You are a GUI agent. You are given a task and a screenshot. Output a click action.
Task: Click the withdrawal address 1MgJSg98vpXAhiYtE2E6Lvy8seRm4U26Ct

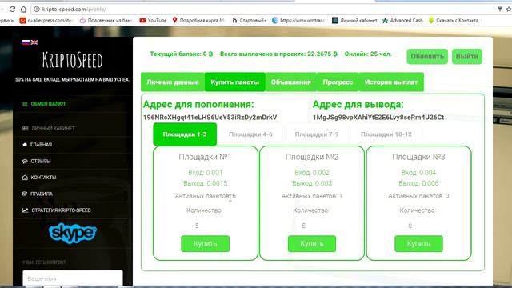tap(378, 118)
